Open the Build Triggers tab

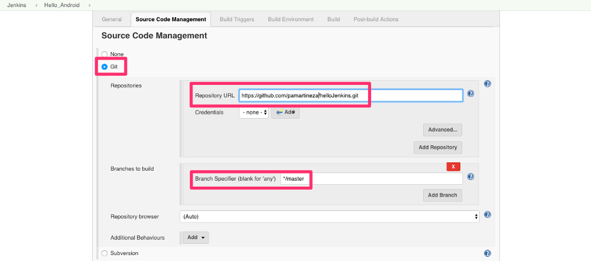click(236, 19)
